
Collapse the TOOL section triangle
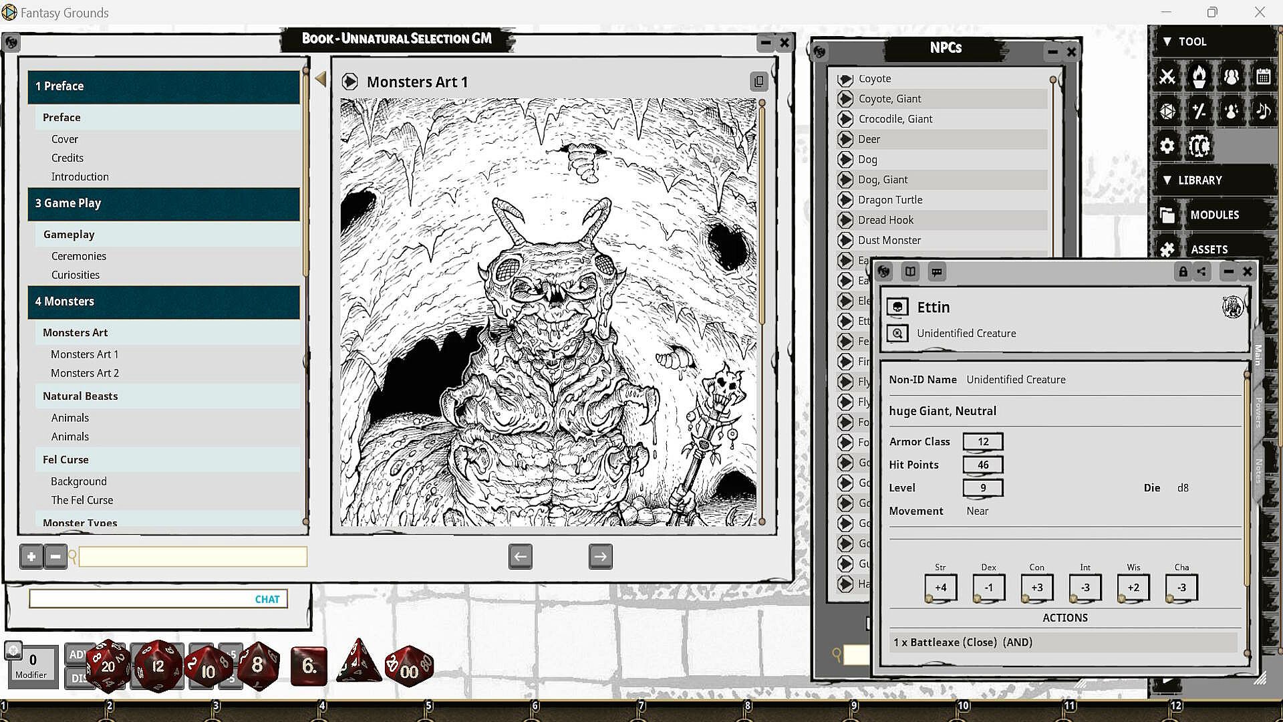1167,41
